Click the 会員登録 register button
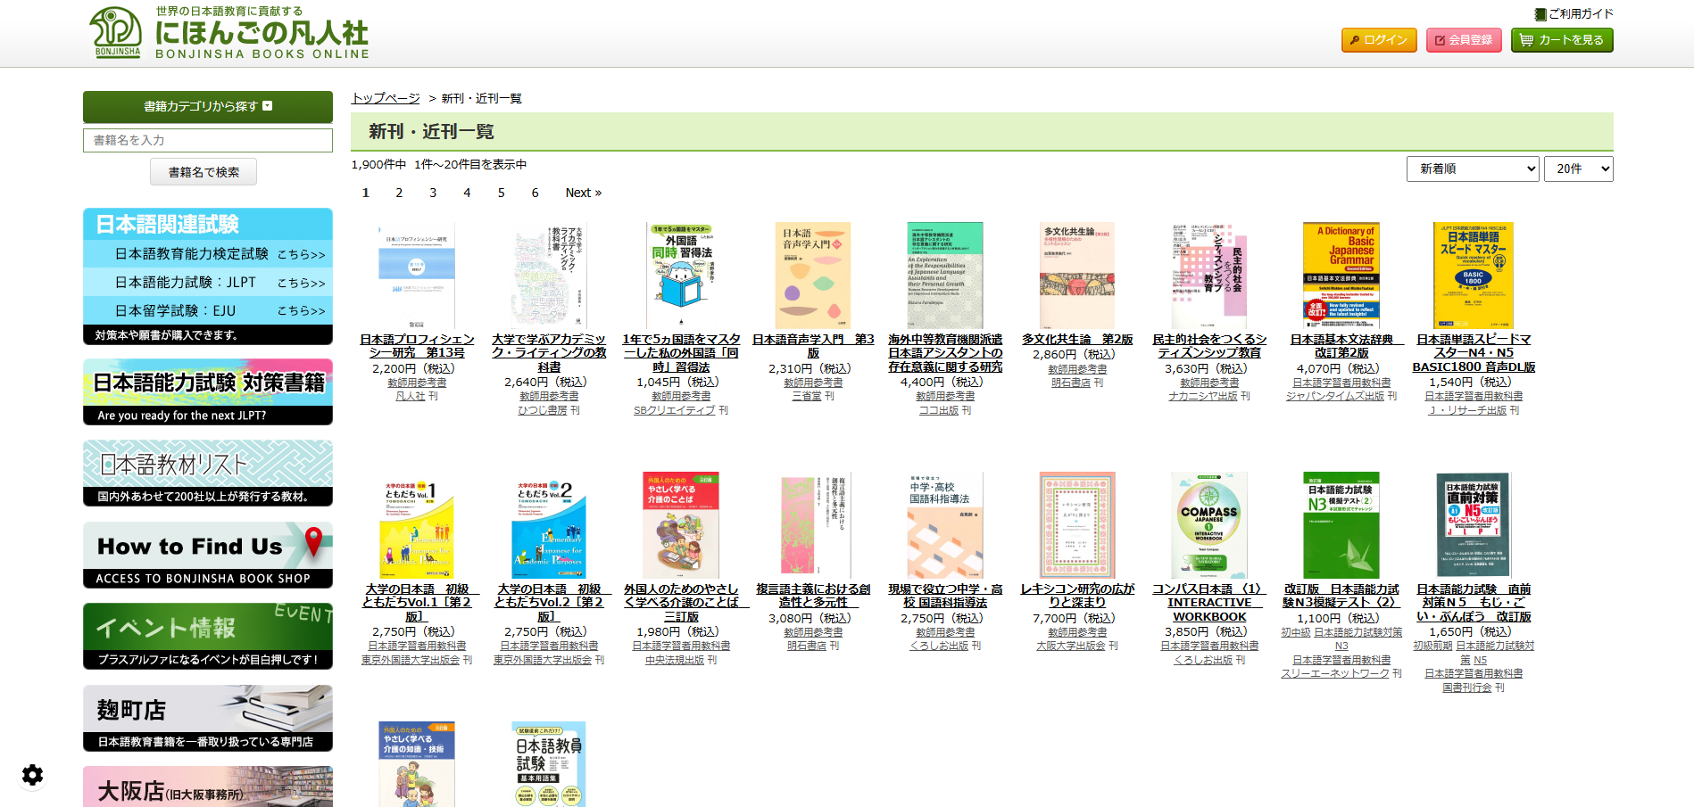Image resolution: width=1694 pixels, height=807 pixels. point(1464,40)
